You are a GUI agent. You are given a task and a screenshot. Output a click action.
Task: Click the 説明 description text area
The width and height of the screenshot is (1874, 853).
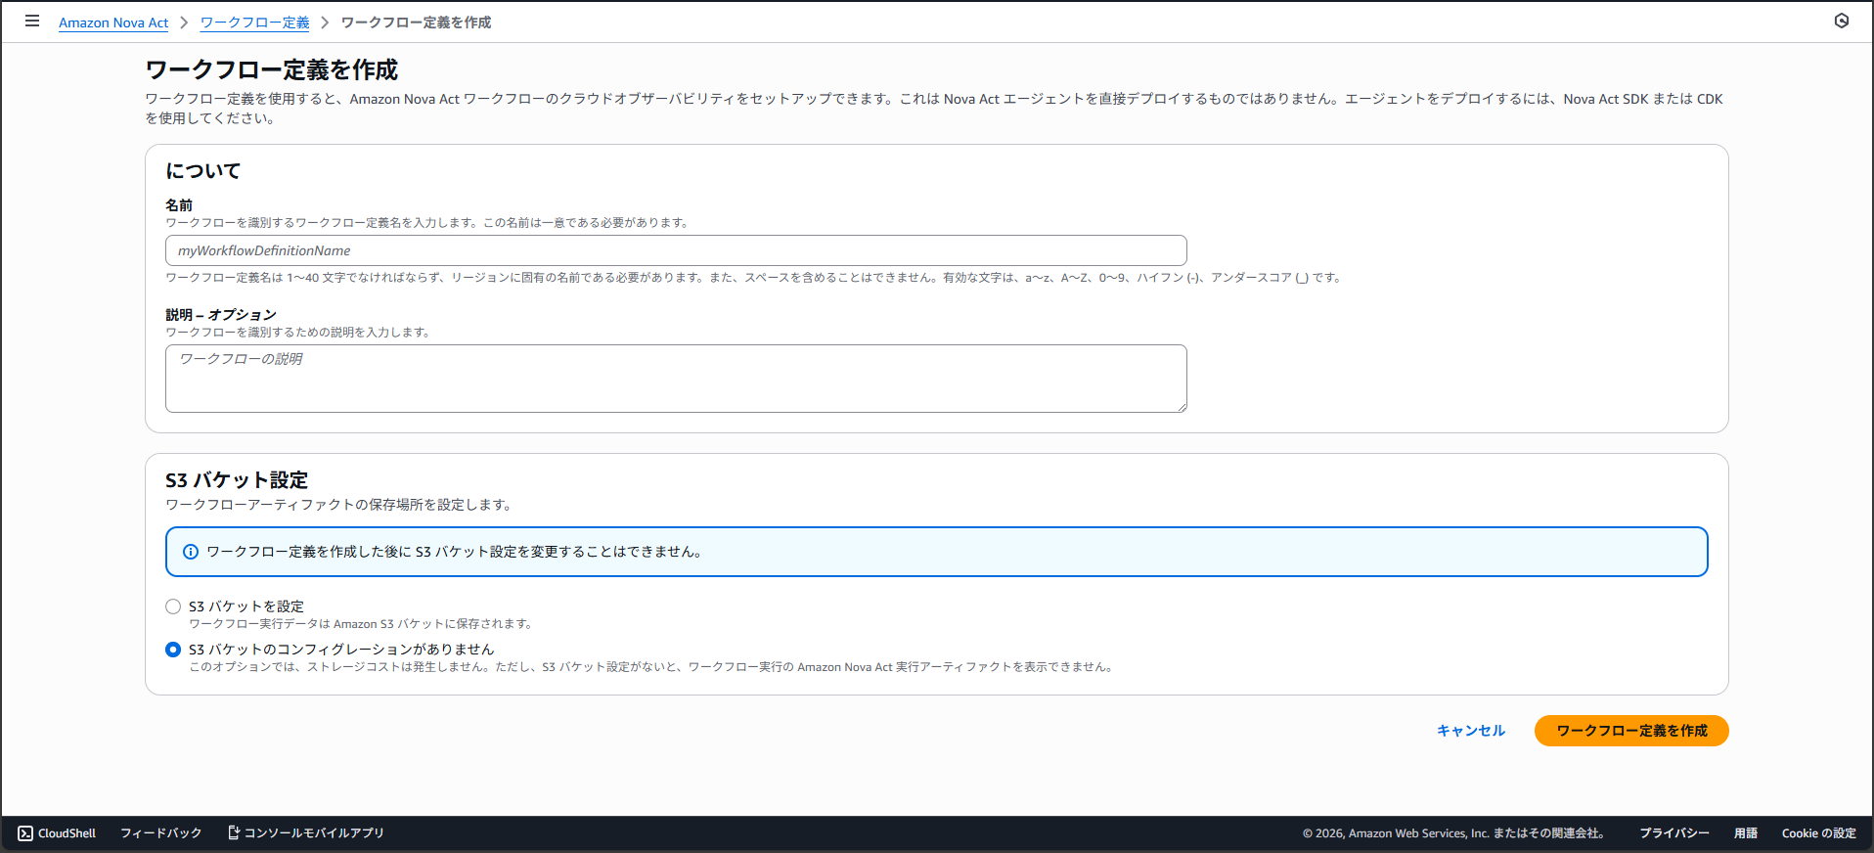coord(676,379)
